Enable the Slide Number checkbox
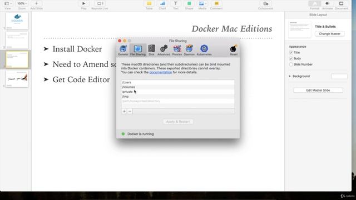Viewport: 356px width, 200px height. pos(291,64)
